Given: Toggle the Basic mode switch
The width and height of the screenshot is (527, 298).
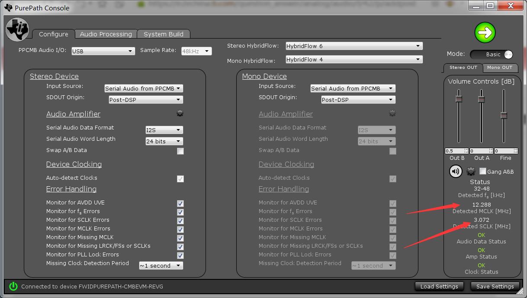Looking at the screenshot, I should point(492,55).
